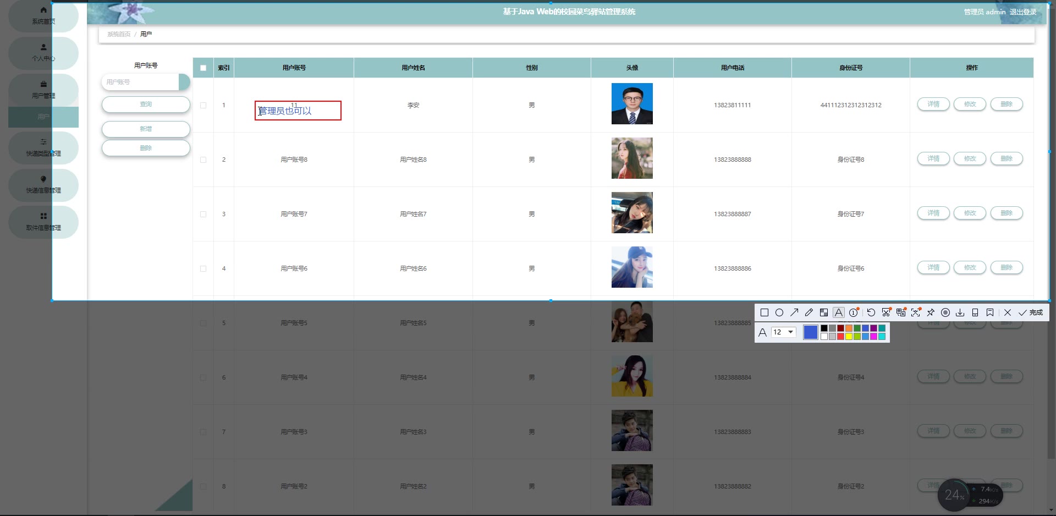The height and width of the screenshot is (516, 1056).
Task: Click the font 'A' icon beside size
Action: click(763, 332)
